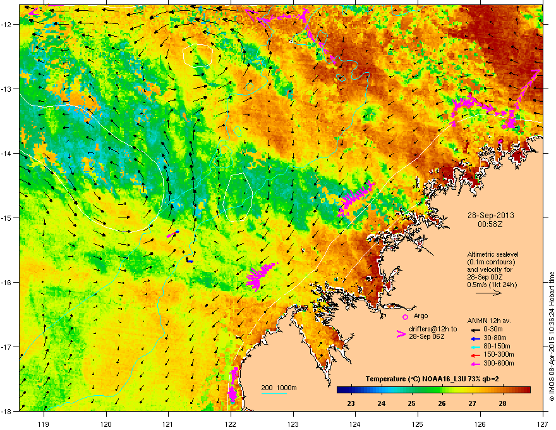
Task: Click the 'Altimetric sealevel' legend line
Action: (x=493, y=254)
